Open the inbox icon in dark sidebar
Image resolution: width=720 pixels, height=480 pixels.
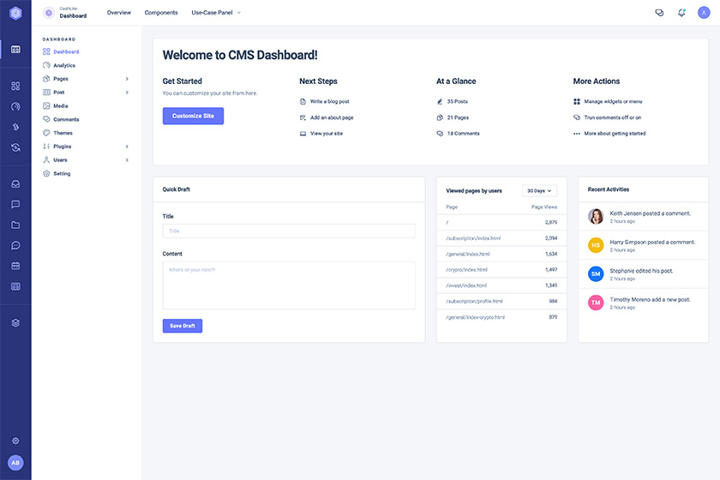tap(15, 183)
